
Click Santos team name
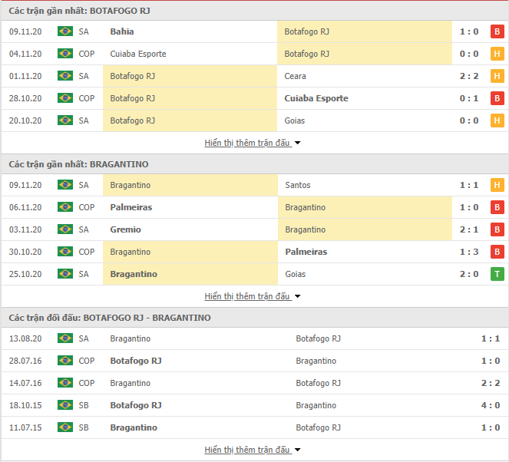(298, 185)
